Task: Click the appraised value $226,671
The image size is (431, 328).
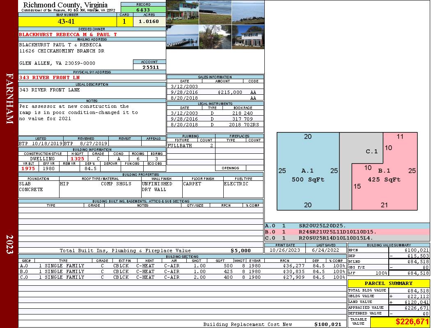Action: pos(417,308)
